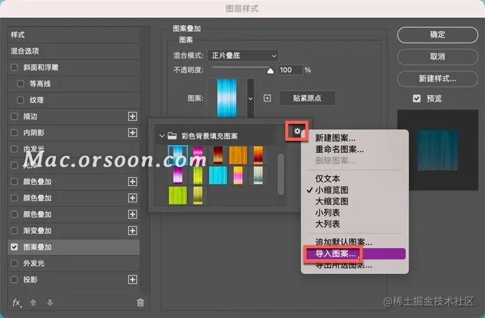Click the fx add style icon
This screenshot has width=485, height=318.
pos(17,302)
